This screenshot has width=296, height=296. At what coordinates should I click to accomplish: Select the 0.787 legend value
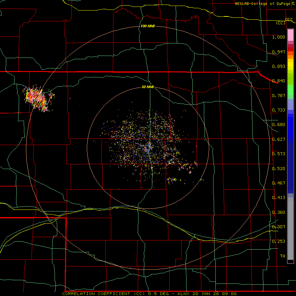point(279,95)
